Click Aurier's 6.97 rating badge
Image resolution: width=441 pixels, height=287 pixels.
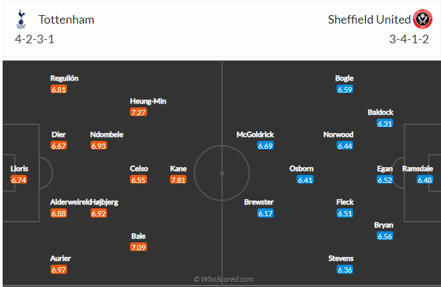point(59,269)
